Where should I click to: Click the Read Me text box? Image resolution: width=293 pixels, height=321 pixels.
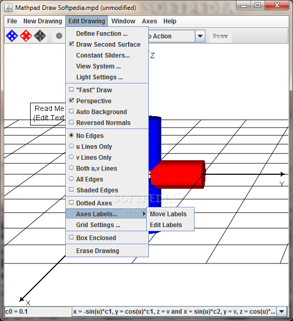point(48,114)
